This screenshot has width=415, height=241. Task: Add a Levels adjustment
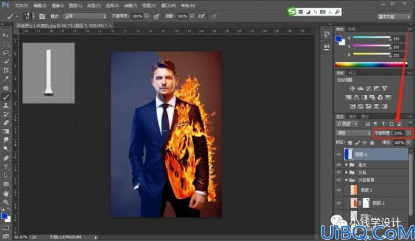360,88
